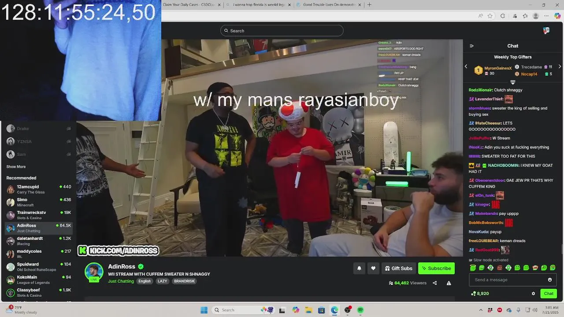This screenshot has height=317, width=564.
Task: Open offline followed channel YZNSA
Action: click(38, 141)
